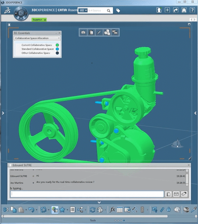Image resolution: width=198 pixels, height=224 pixels.
Task: Toggle the highlighted B.I. Essentials globe icon
Action: (55, 210)
